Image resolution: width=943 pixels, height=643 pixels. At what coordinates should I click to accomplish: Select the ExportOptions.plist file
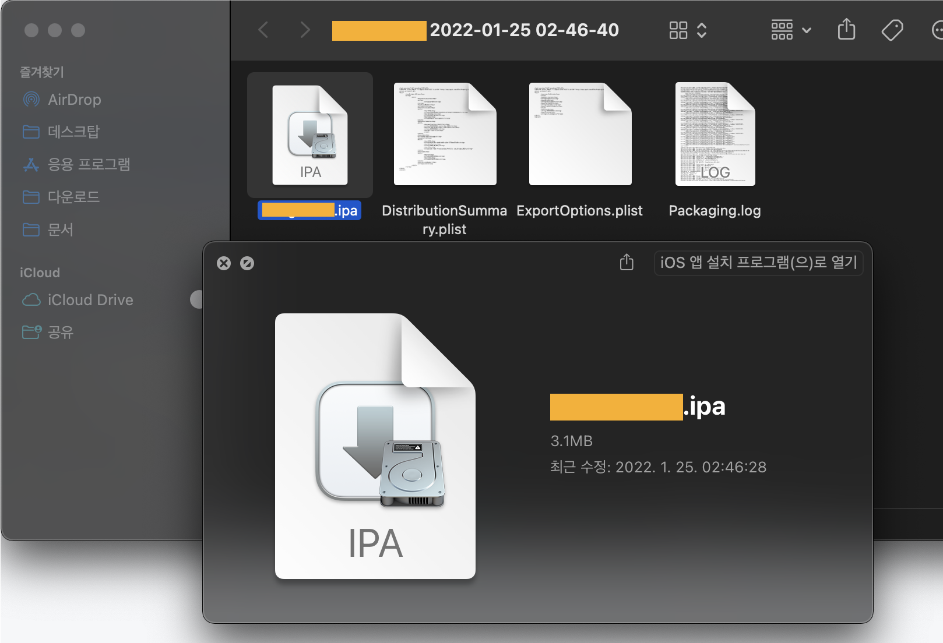coord(580,135)
